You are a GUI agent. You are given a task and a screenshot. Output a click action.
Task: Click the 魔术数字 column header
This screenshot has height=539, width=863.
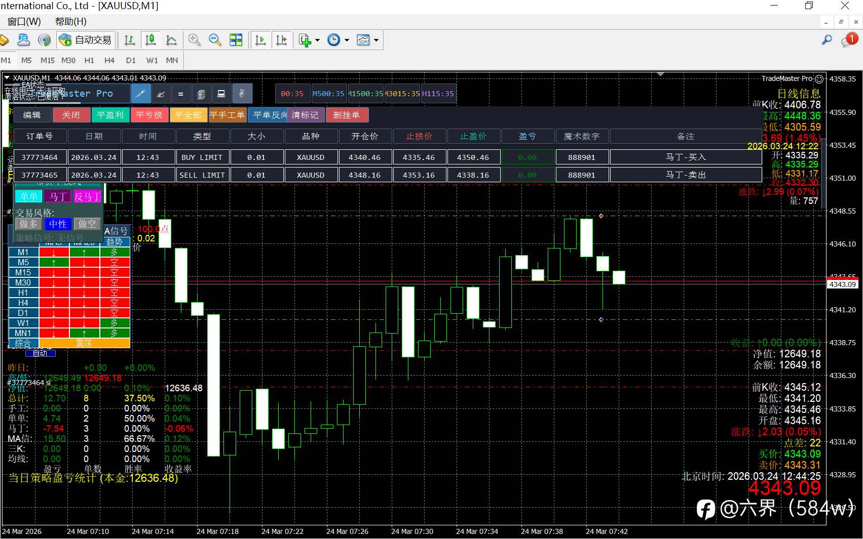582,136
